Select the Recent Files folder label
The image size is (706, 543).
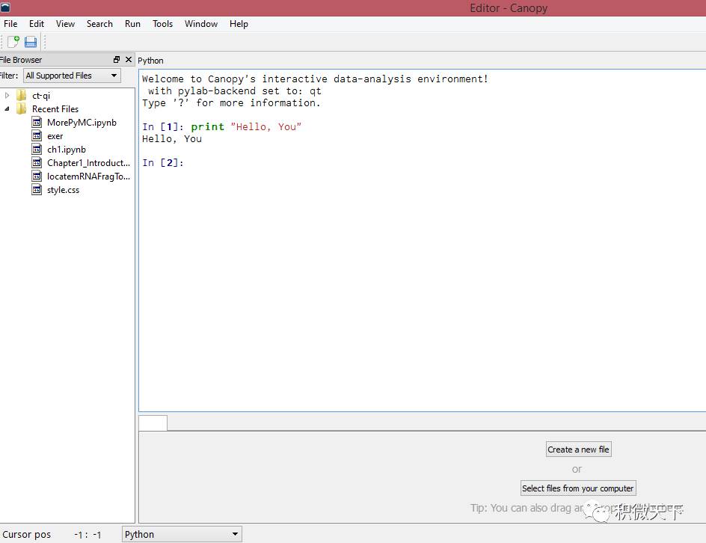coord(55,109)
